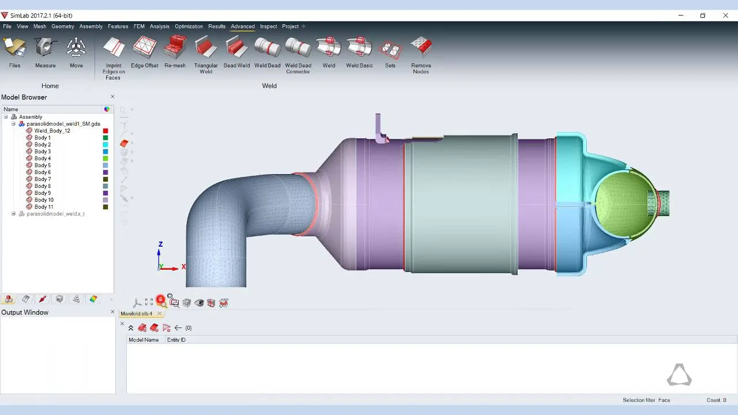The width and height of the screenshot is (738, 415).
Task: Click the Entity ID column header
Action: point(176,340)
